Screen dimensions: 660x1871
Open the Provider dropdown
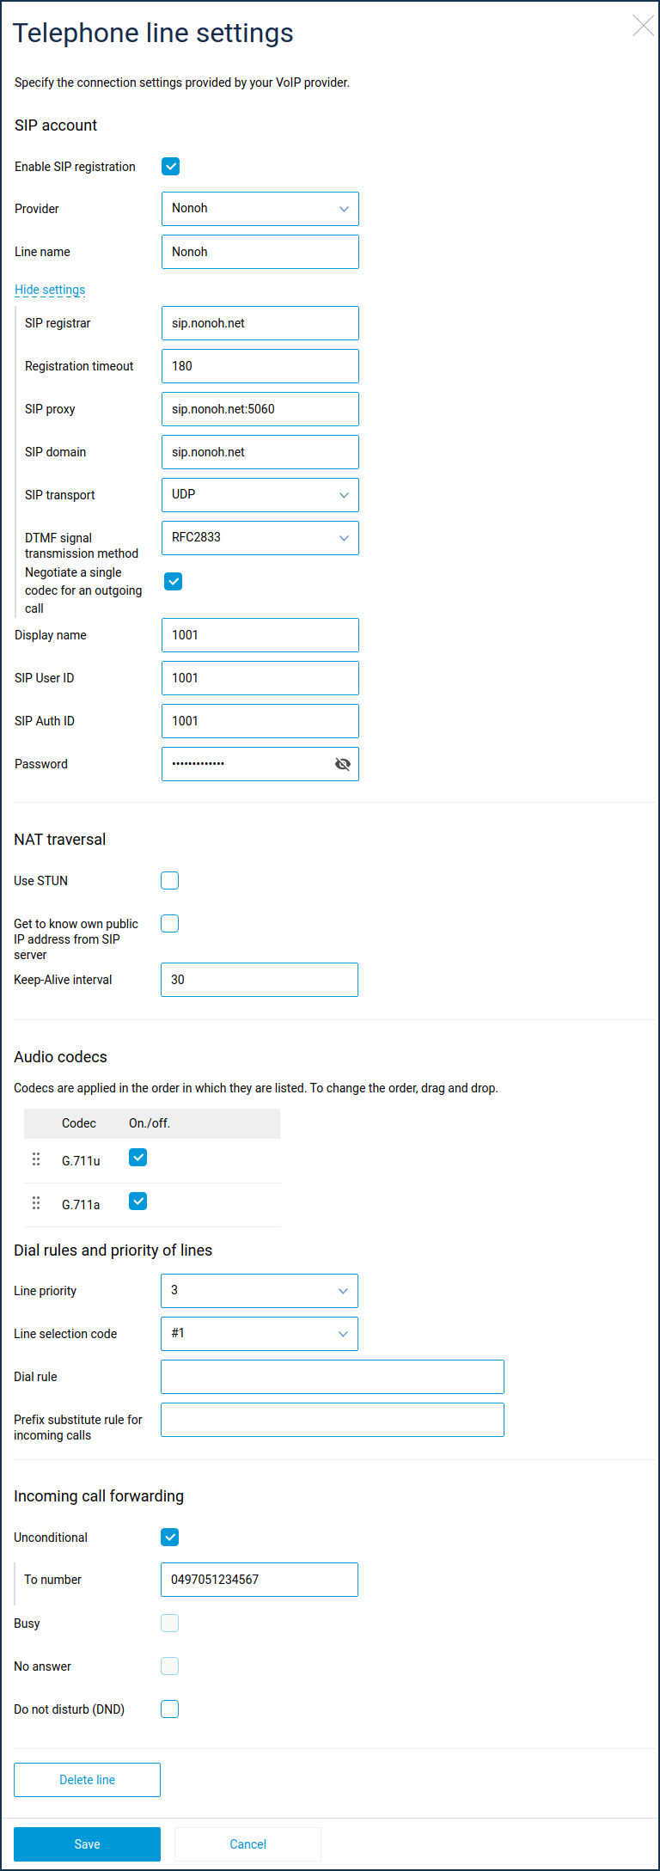pos(260,209)
